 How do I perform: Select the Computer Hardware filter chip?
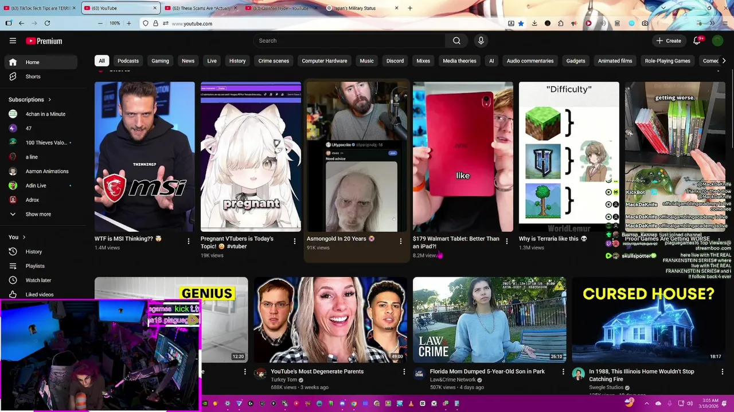pos(325,61)
